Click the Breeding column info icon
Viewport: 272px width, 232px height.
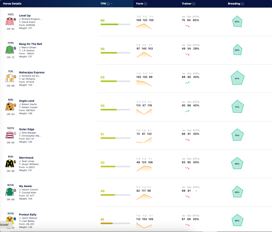tap(243, 4)
